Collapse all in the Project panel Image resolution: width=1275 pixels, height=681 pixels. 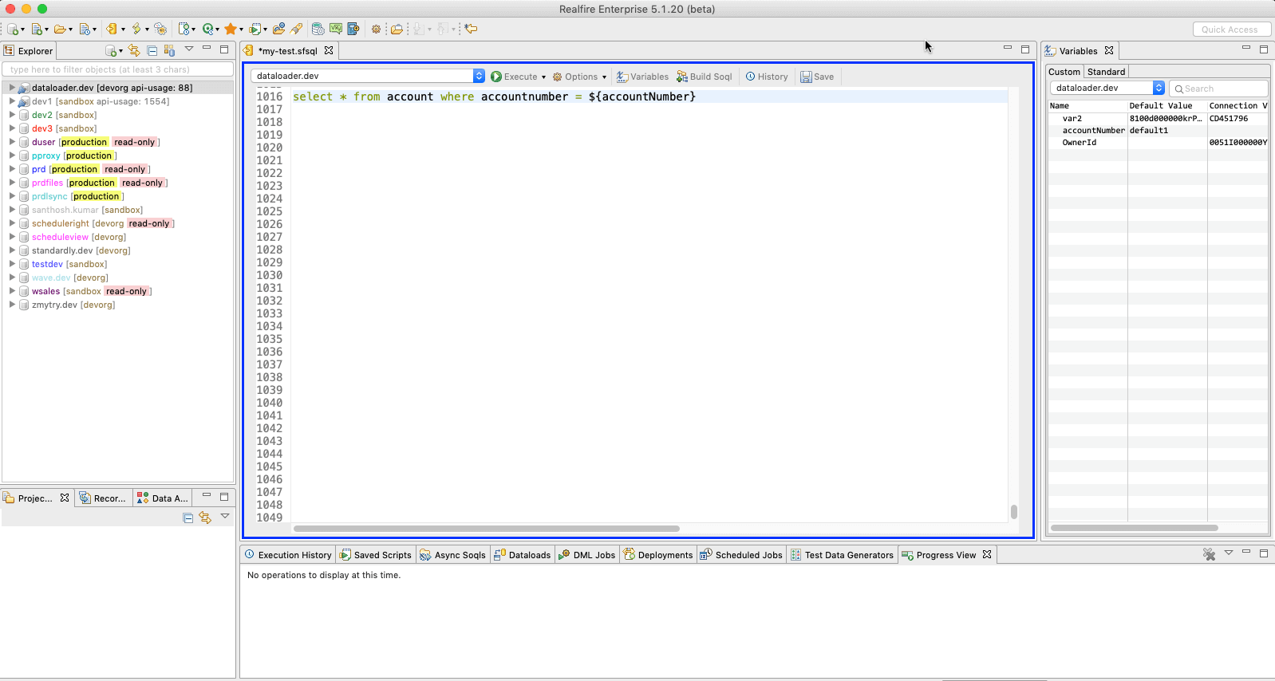(188, 518)
